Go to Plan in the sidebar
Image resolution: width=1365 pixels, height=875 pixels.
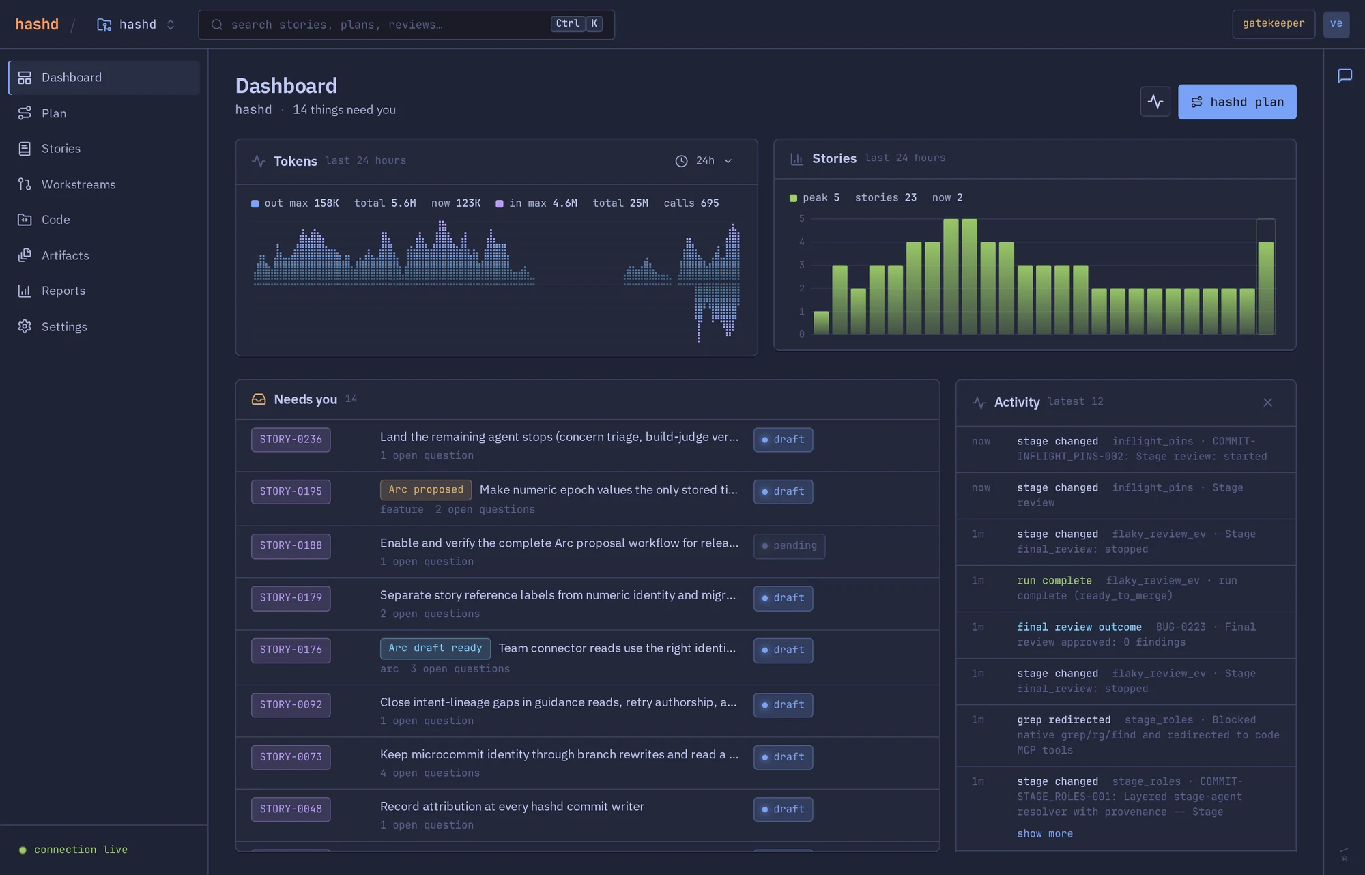[x=104, y=113]
